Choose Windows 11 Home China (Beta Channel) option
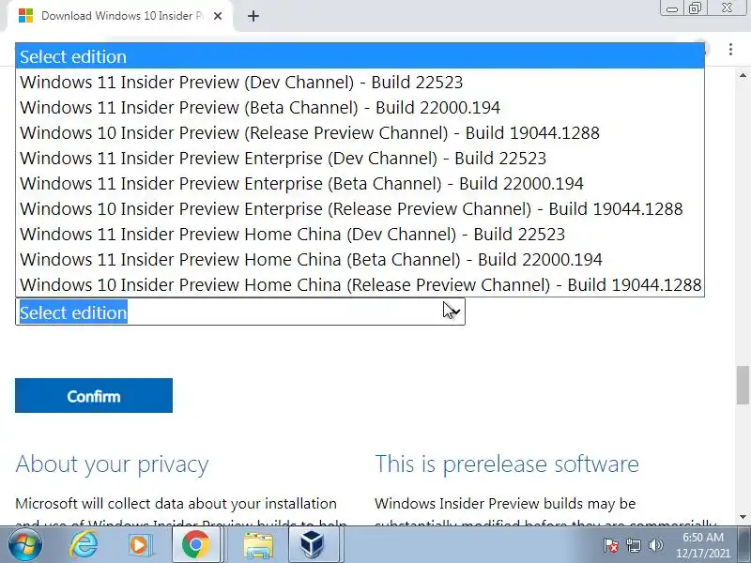Viewport: 751px width, 563px height. coord(360,260)
